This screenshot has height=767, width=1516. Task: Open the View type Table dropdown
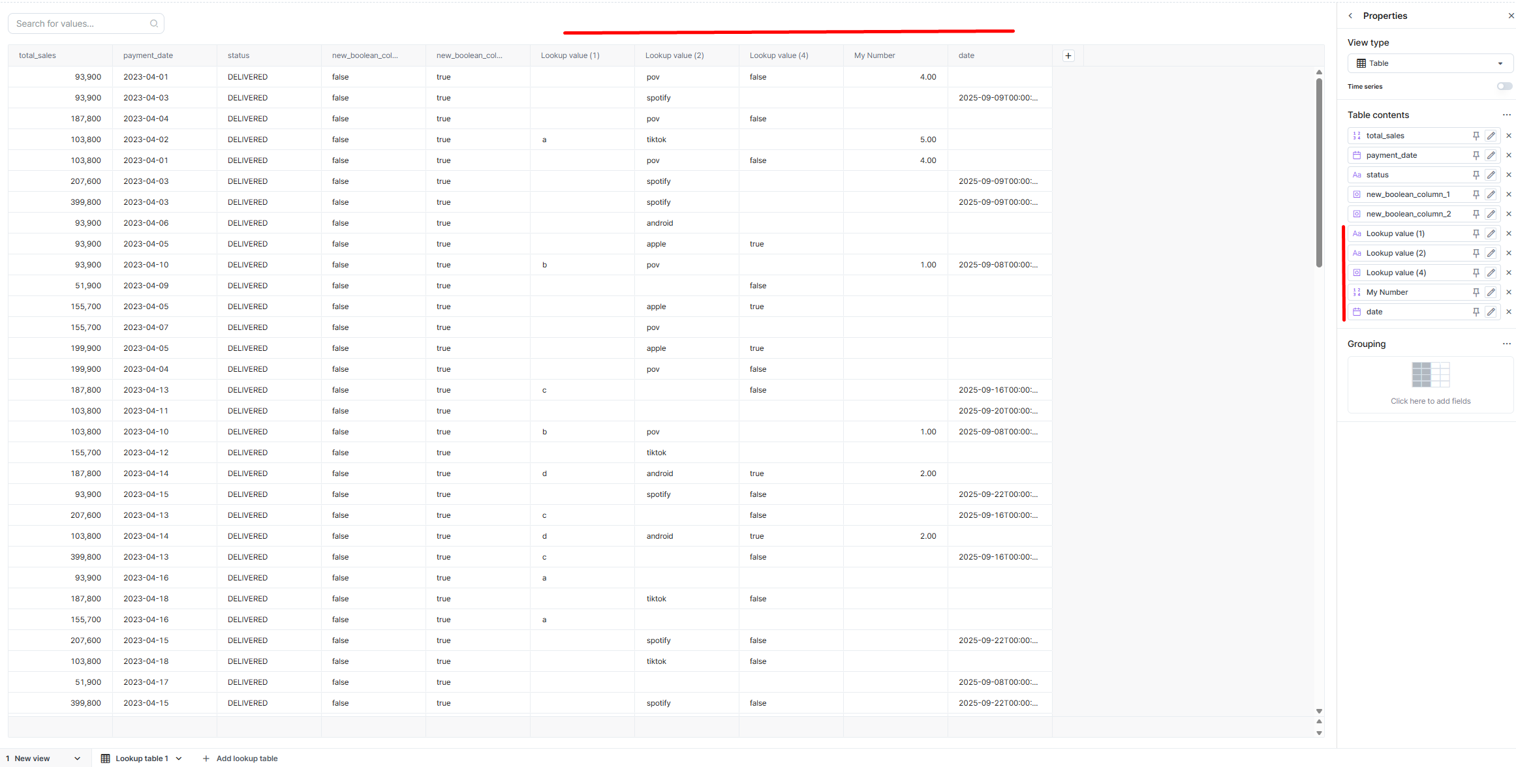(1429, 63)
